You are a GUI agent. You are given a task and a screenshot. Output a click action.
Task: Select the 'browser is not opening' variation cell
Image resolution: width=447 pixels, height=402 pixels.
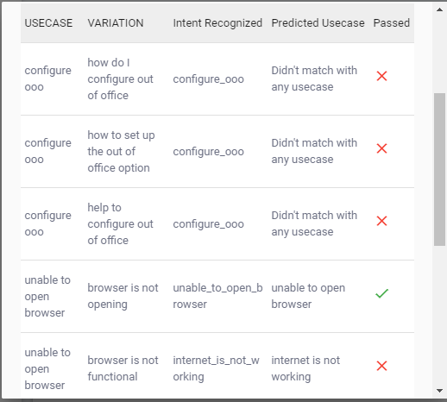coord(123,296)
